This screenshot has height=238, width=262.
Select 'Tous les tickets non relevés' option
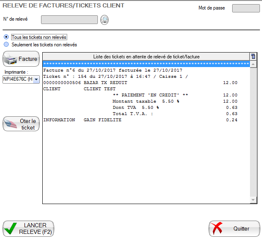6,37
